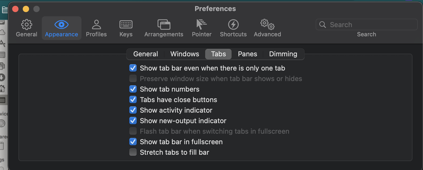
Task: Toggle the Show activity indicator option
Action: 133,110
